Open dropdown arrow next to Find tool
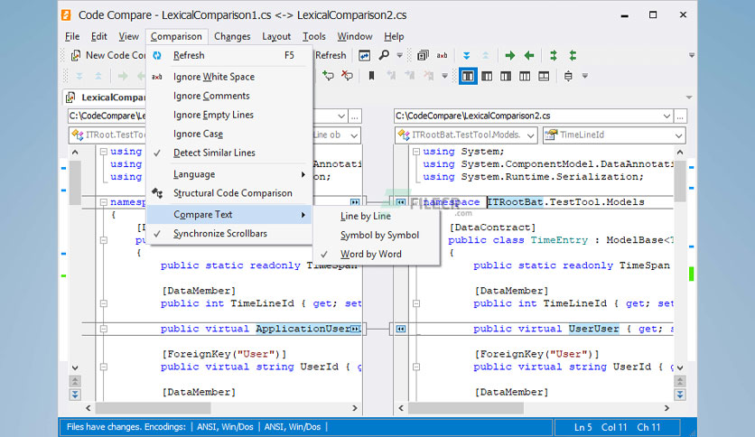 coord(400,56)
